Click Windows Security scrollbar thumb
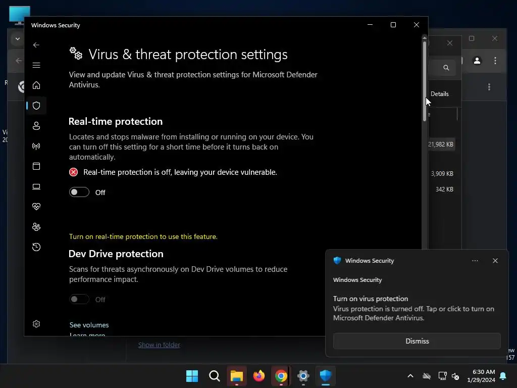Viewport: 517px width, 388px height. 424,81
